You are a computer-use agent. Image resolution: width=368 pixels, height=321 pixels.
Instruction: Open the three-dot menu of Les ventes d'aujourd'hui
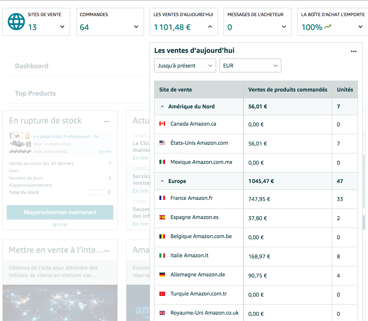(354, 51)
